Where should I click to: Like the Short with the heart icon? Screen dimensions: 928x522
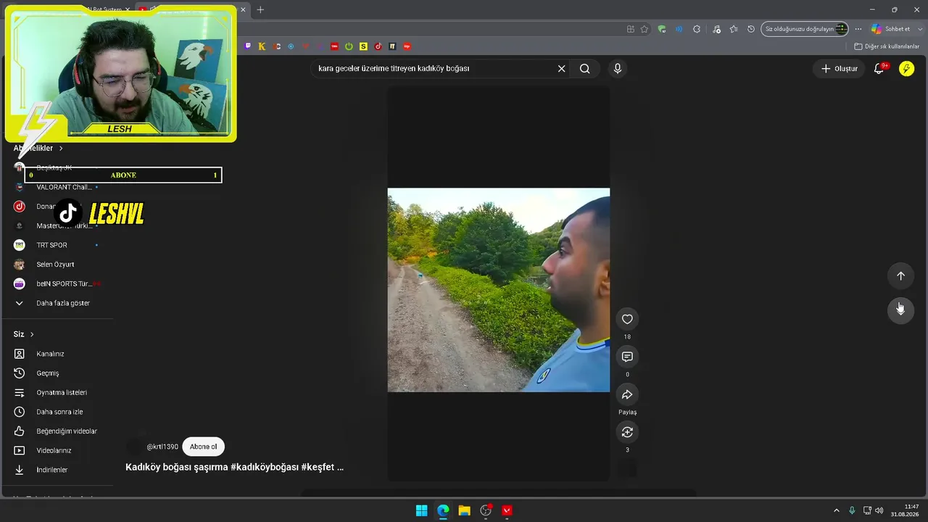(x=627, y=319)
